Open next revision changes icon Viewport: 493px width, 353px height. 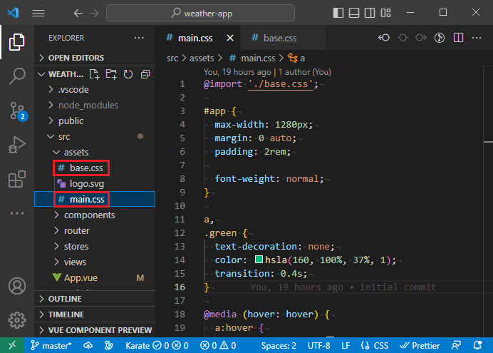pyautogui.click(x=421, y=38)
